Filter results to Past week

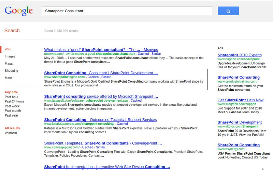pyautogui.click(x=12, y=106)
